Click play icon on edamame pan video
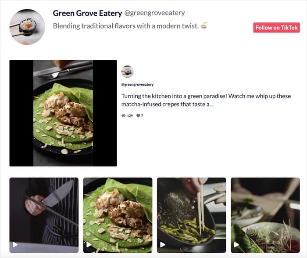 click(x=163, y=245)
